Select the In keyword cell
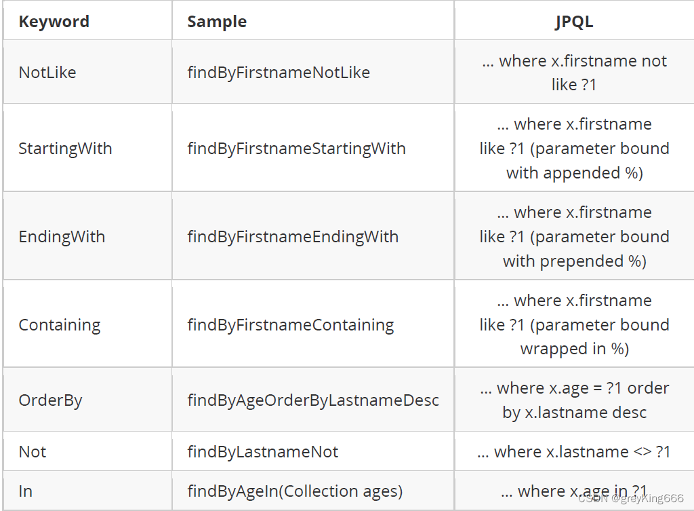The image size is (694, 511). pyautogui.click(x=25, y=491)
